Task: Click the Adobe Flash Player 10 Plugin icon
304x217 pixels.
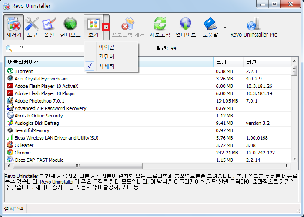Action: pos(10,93)
